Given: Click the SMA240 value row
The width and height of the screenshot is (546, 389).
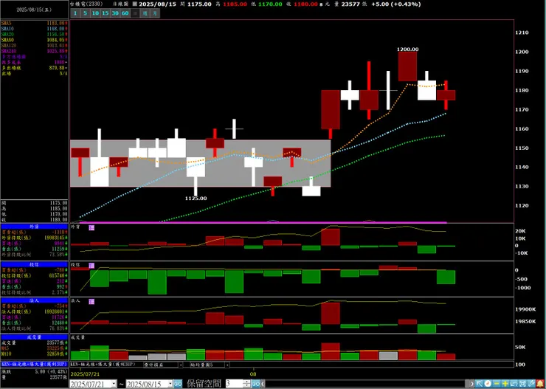Looking at the screenshot, I should tap(34, 51).
